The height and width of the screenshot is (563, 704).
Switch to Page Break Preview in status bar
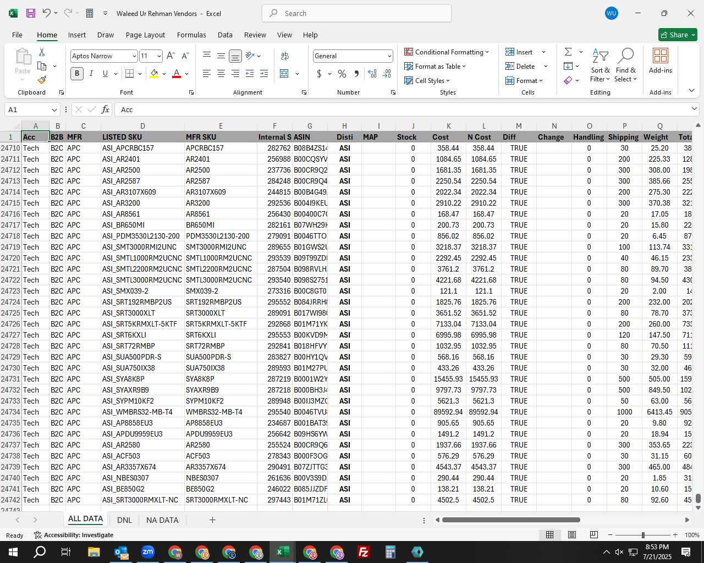tap(593, 535)
